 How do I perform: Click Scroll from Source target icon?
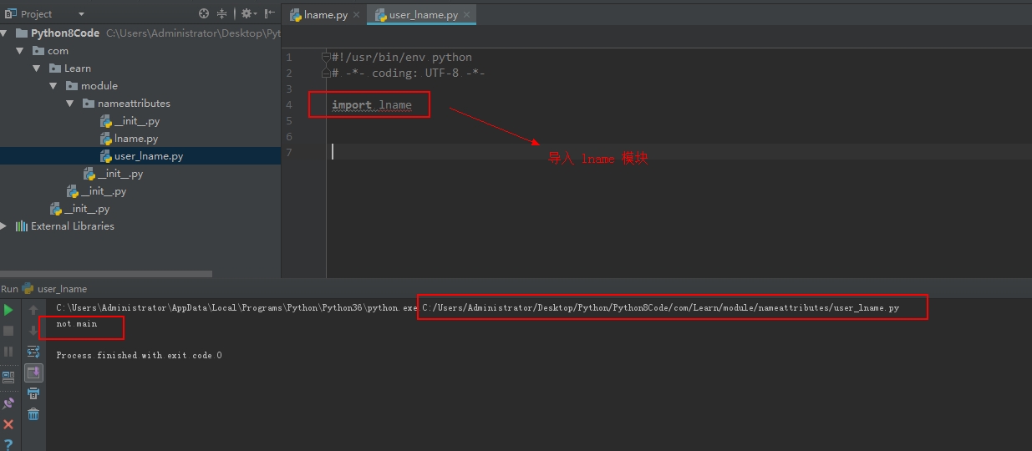tap(205, 14)
